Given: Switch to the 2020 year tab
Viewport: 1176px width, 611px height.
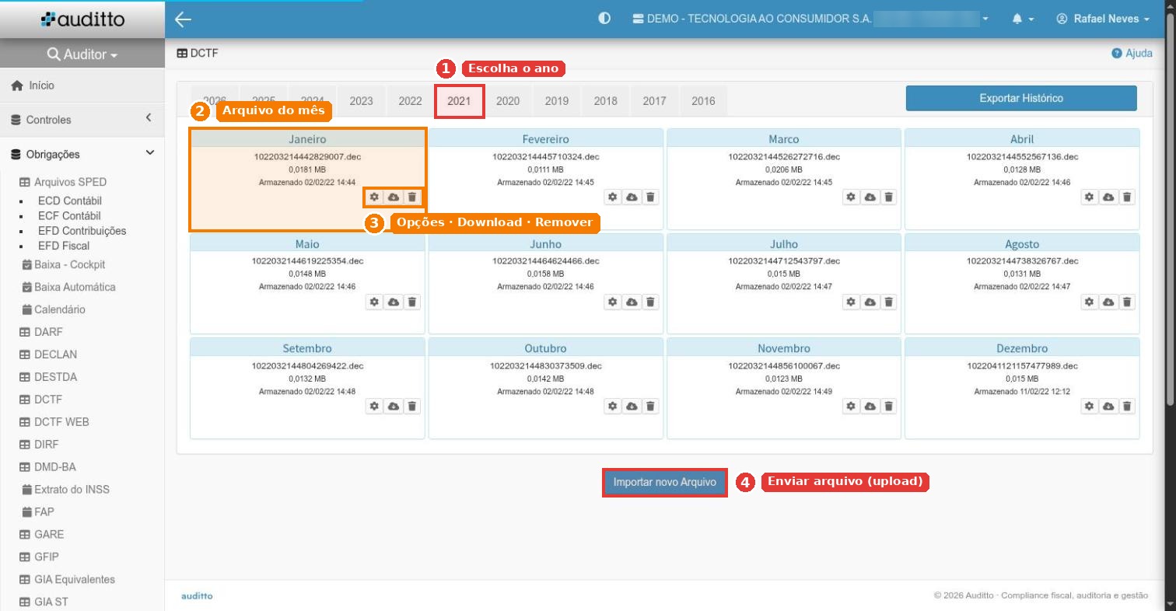Looking at the screenshot, I should 508,101.
